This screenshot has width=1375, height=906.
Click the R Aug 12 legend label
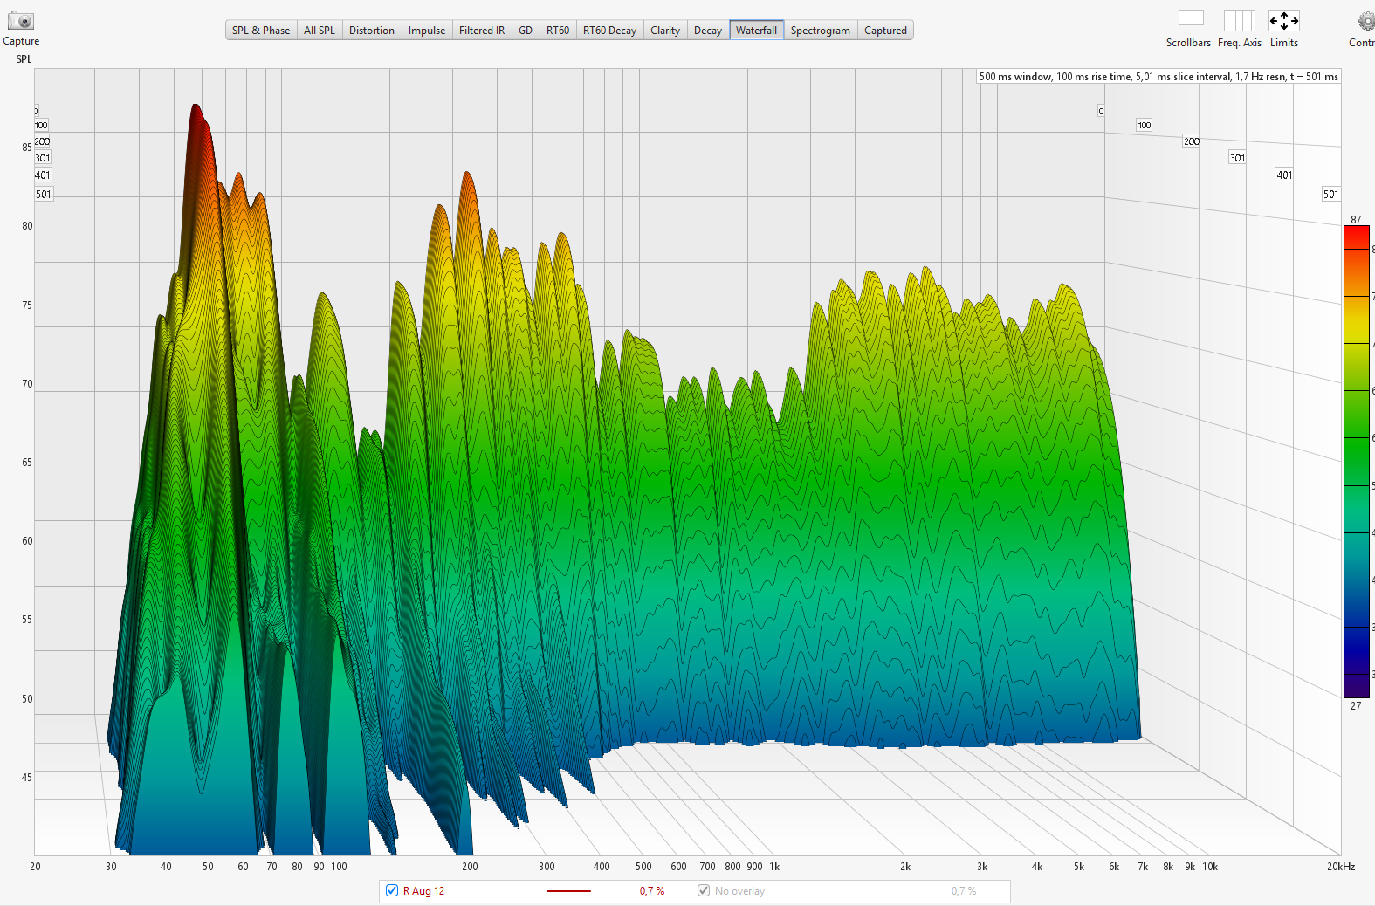[423, 891]
